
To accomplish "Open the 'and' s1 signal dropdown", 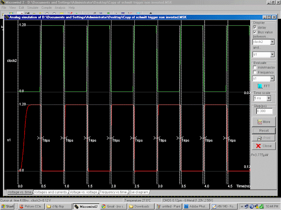I will coord(272,54).
